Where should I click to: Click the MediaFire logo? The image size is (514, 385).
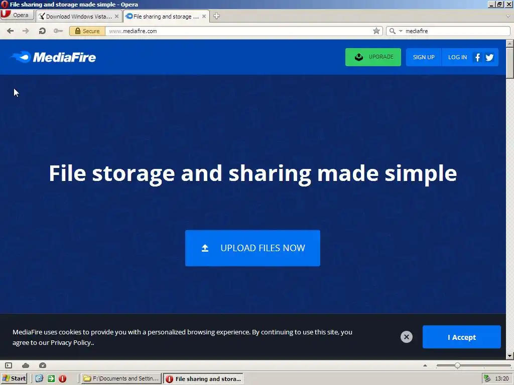pyautogui.click(x=53, y=57)
